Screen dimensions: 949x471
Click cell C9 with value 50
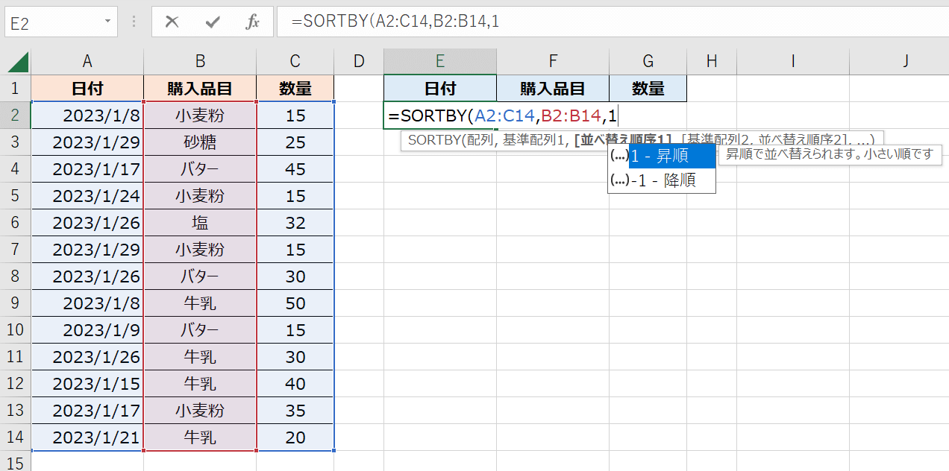295,303
